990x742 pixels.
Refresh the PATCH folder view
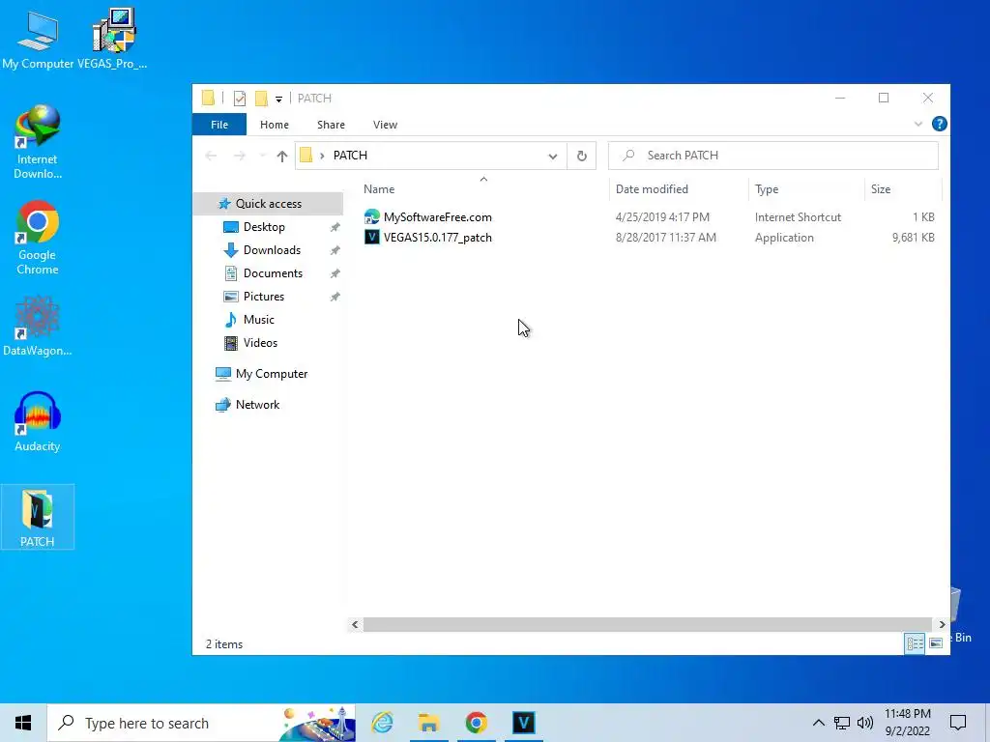[x=581, y=156]
